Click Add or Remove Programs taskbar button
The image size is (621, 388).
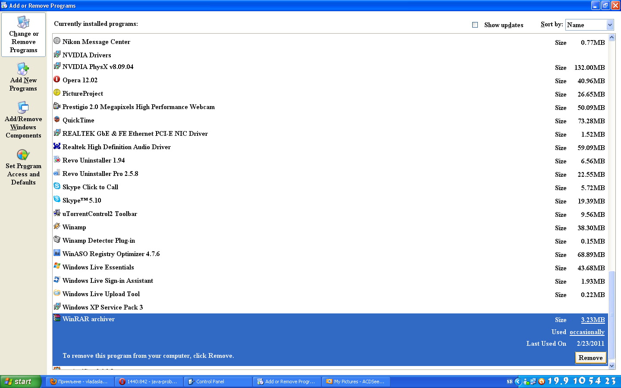click(x=287, y=382)
